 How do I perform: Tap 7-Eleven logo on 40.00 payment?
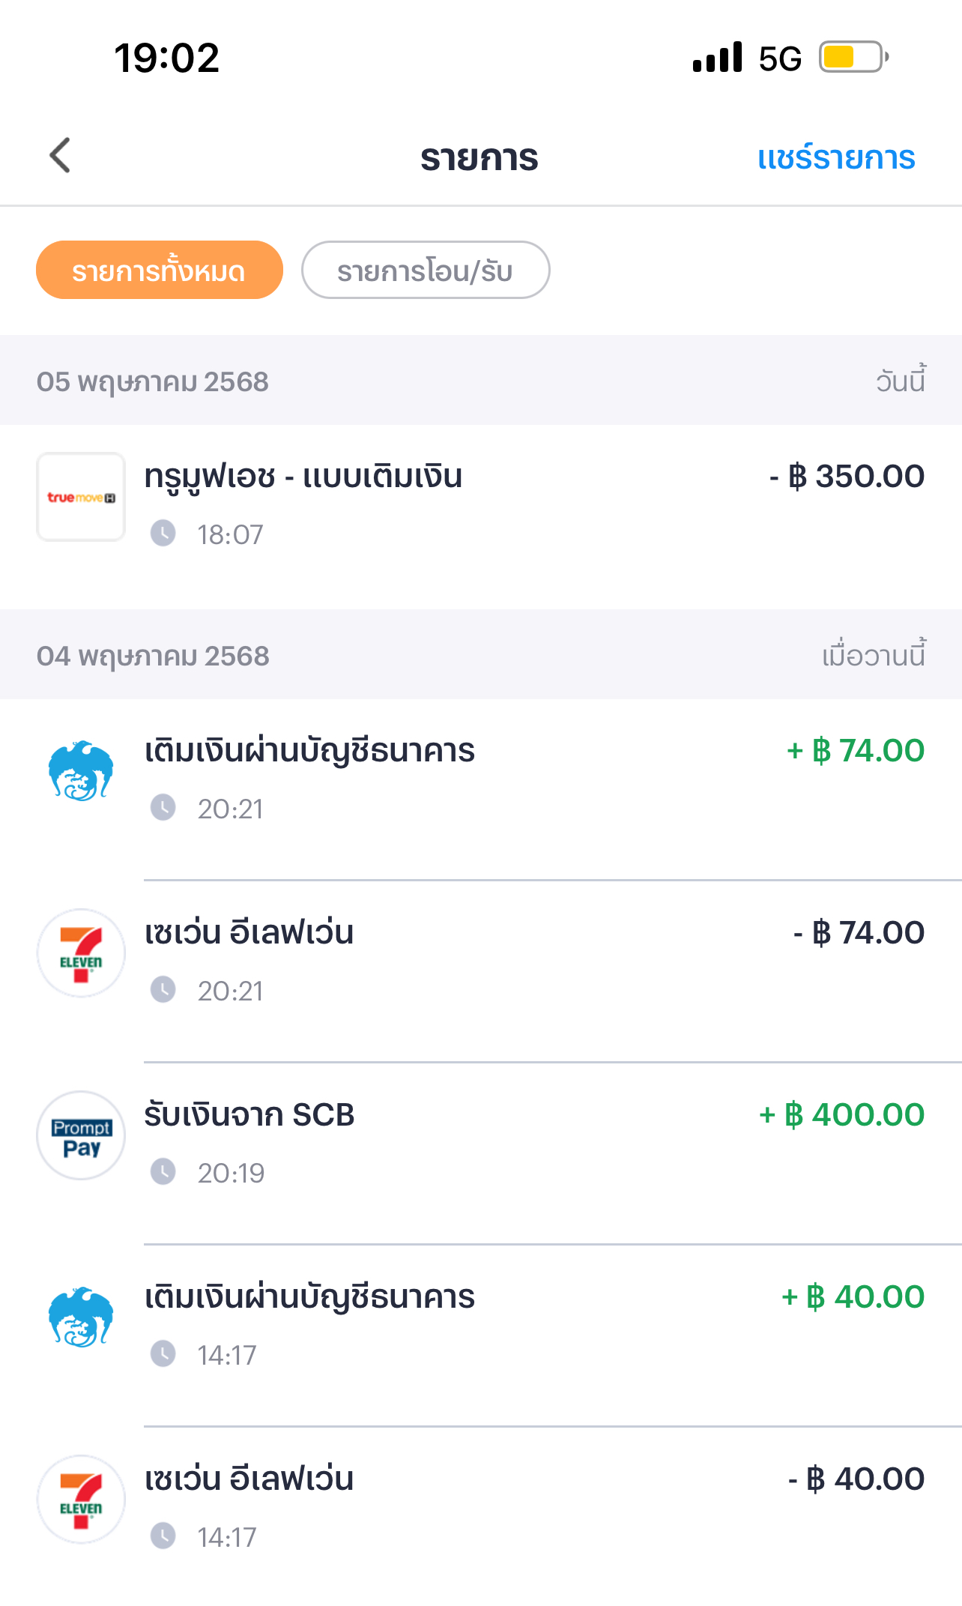tap(81, 1500)
